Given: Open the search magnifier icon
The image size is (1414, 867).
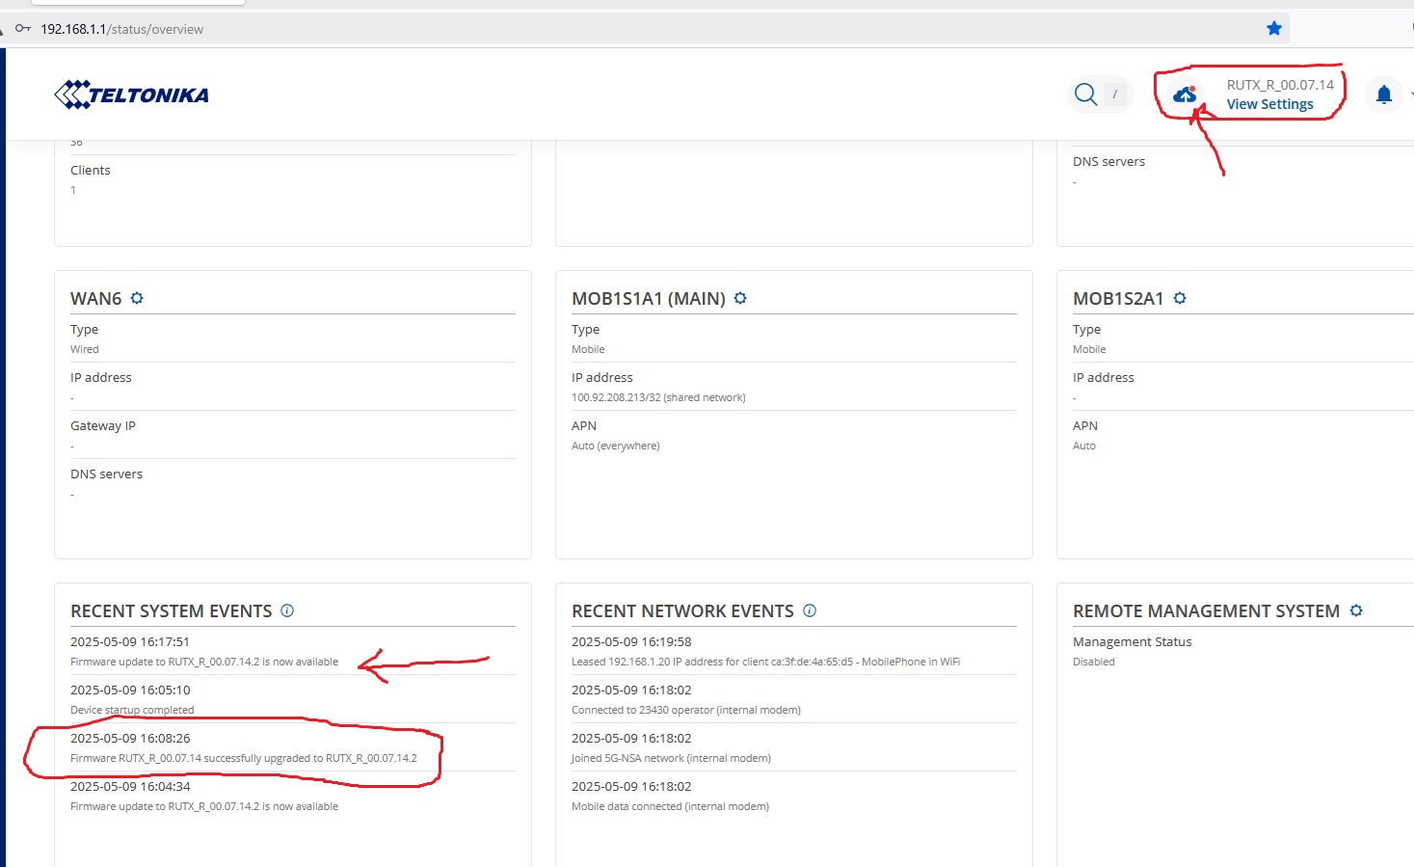Looking at the screenshot, I should pyautogui.click(x=1085, y=94).
